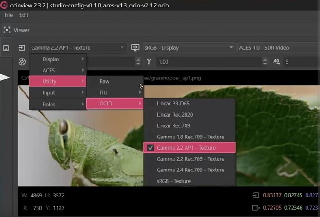This screenshot has height=217, width=320.
Task: Click the gamma 1.00 input field
Action: 209,62
